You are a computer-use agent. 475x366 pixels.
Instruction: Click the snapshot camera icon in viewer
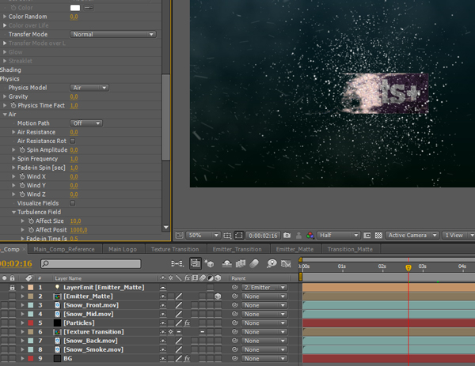click(x=287, y=236)
